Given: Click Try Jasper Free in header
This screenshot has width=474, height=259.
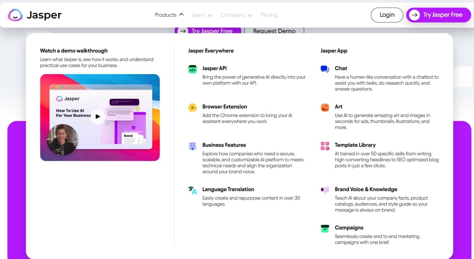Looking at the screenshot, I should 438,15.
